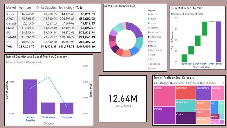
Task: Click the Sum of Quantity legend item
Action: [x=15, y=62]
